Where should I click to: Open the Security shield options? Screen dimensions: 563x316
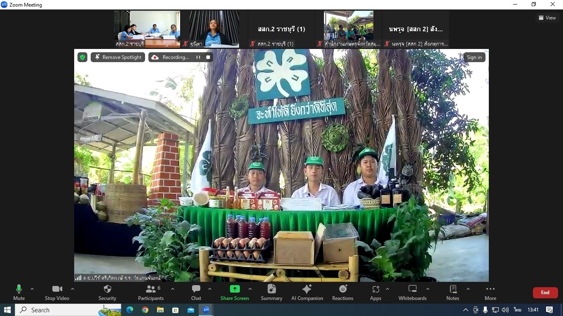pyautogui.click(x=107, y=292)
